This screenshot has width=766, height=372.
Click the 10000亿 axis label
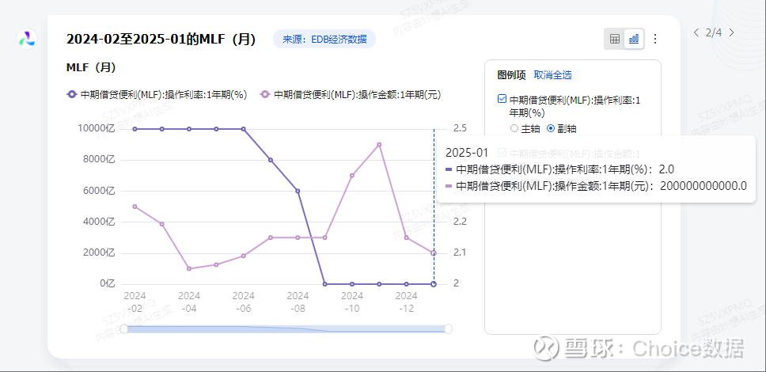96,128
